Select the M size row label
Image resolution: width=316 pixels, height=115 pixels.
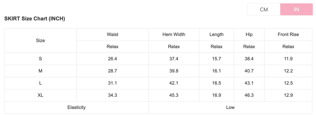[40, 71]
